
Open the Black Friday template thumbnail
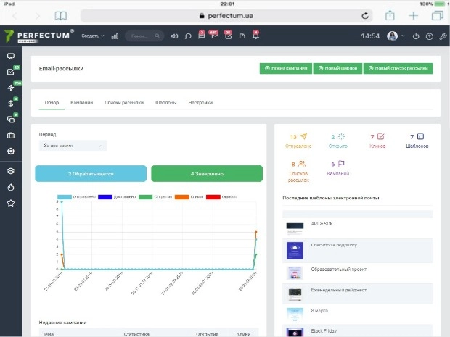pos(295,332)
